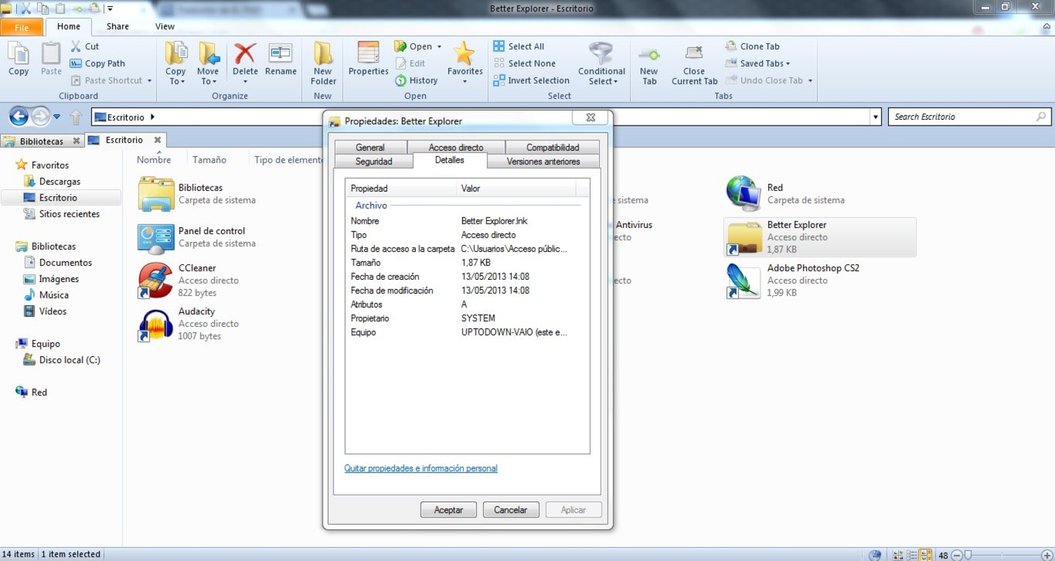1055x561 pixels.
Task: Click the Rename icon in the ribbon
Action: (x=281, y=55)
